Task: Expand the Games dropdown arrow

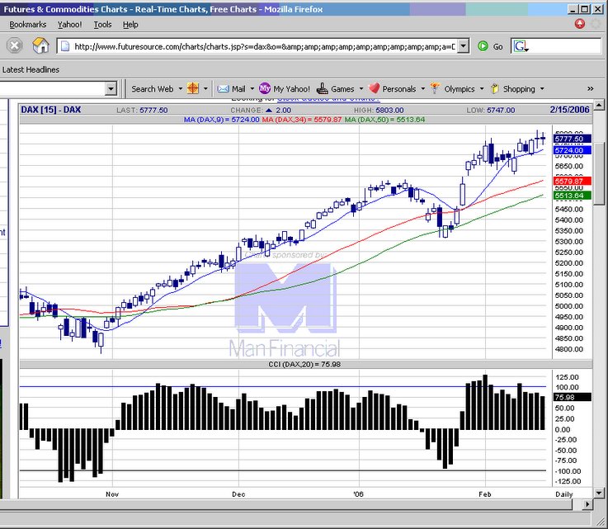Action: [361, 89]
